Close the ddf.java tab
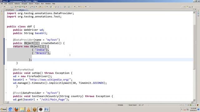The width and height of the screenshot is (200, 112). [26, 10]
